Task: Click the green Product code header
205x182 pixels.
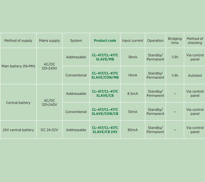Action: pyautogui.click(x=105, y=41)
